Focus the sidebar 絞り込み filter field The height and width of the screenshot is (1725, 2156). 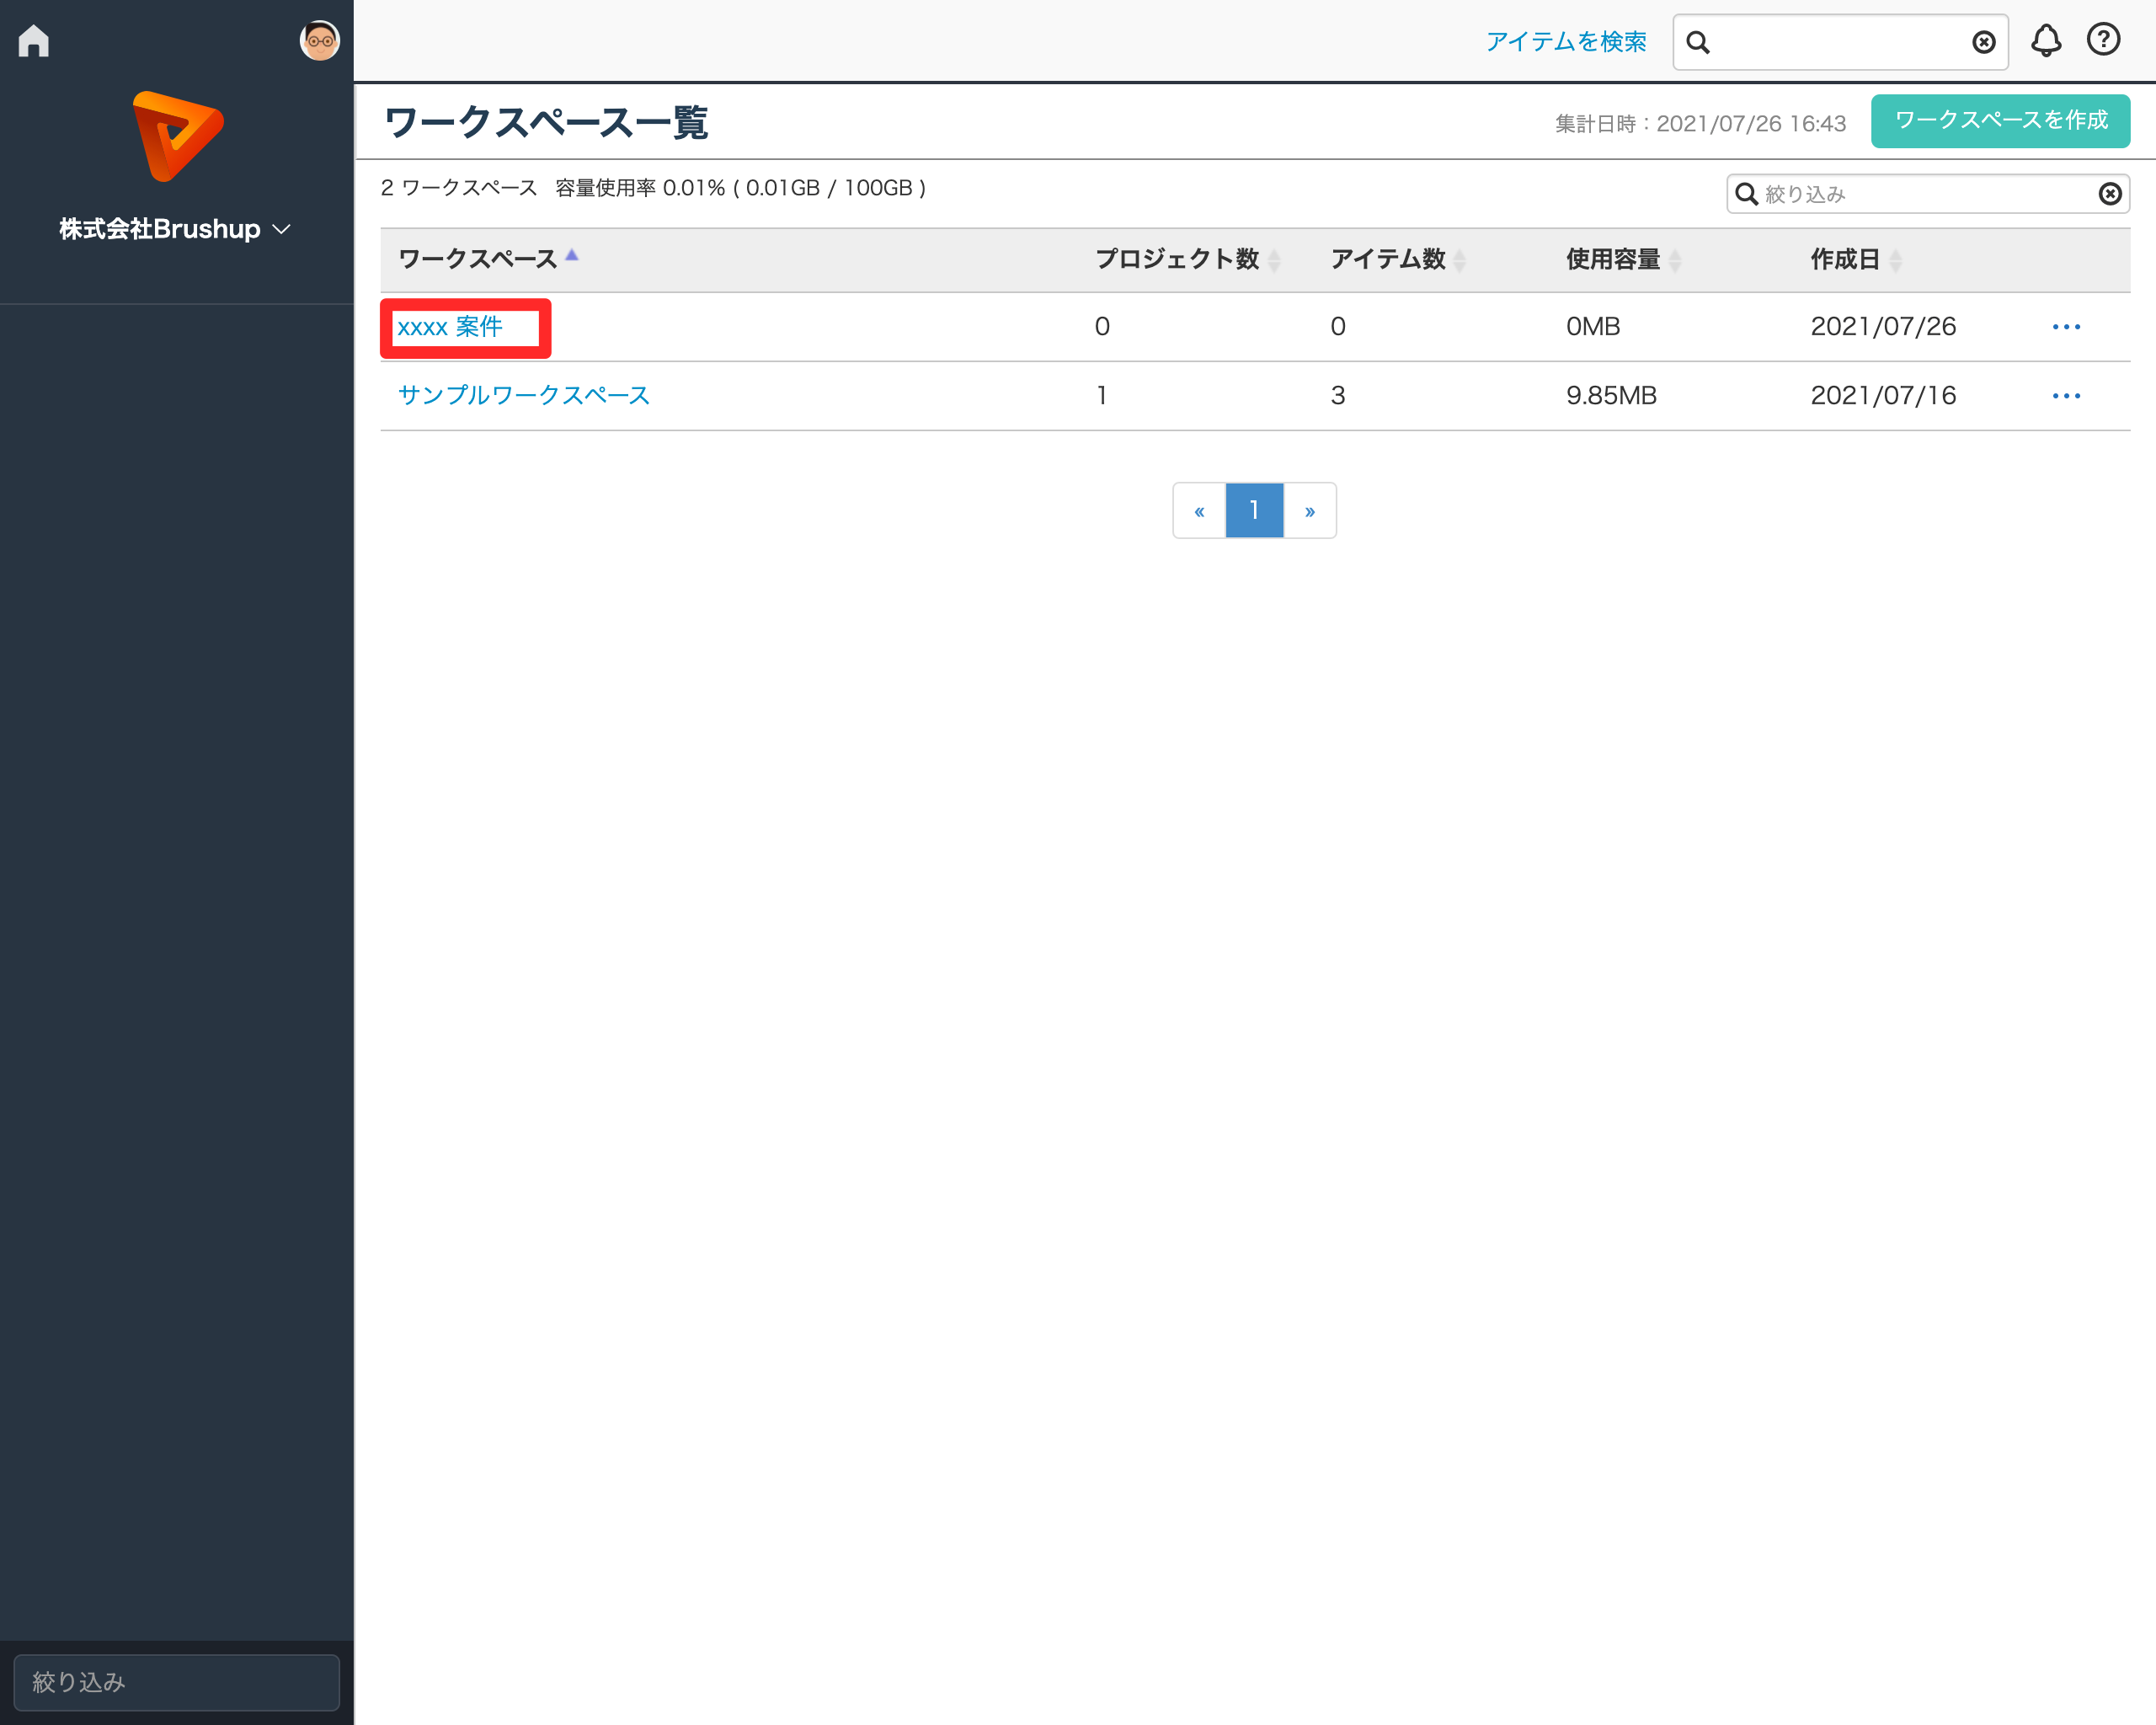pos(176,1682)
